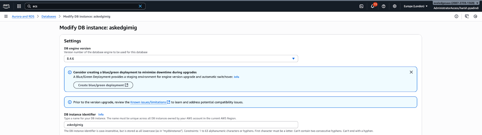Viewport: 482px width, 135px height.
Task: Open notifications bell with 11 alerts
Action: click(373, 6)
